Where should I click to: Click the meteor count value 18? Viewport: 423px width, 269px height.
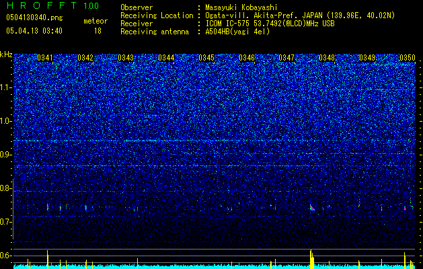click(98, 31)
